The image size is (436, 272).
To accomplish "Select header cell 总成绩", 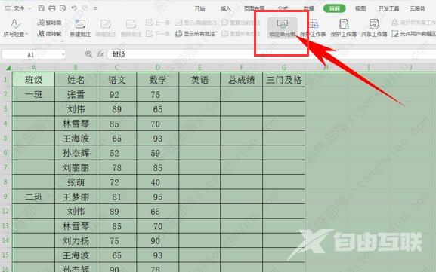I will [x=241, y=80].
